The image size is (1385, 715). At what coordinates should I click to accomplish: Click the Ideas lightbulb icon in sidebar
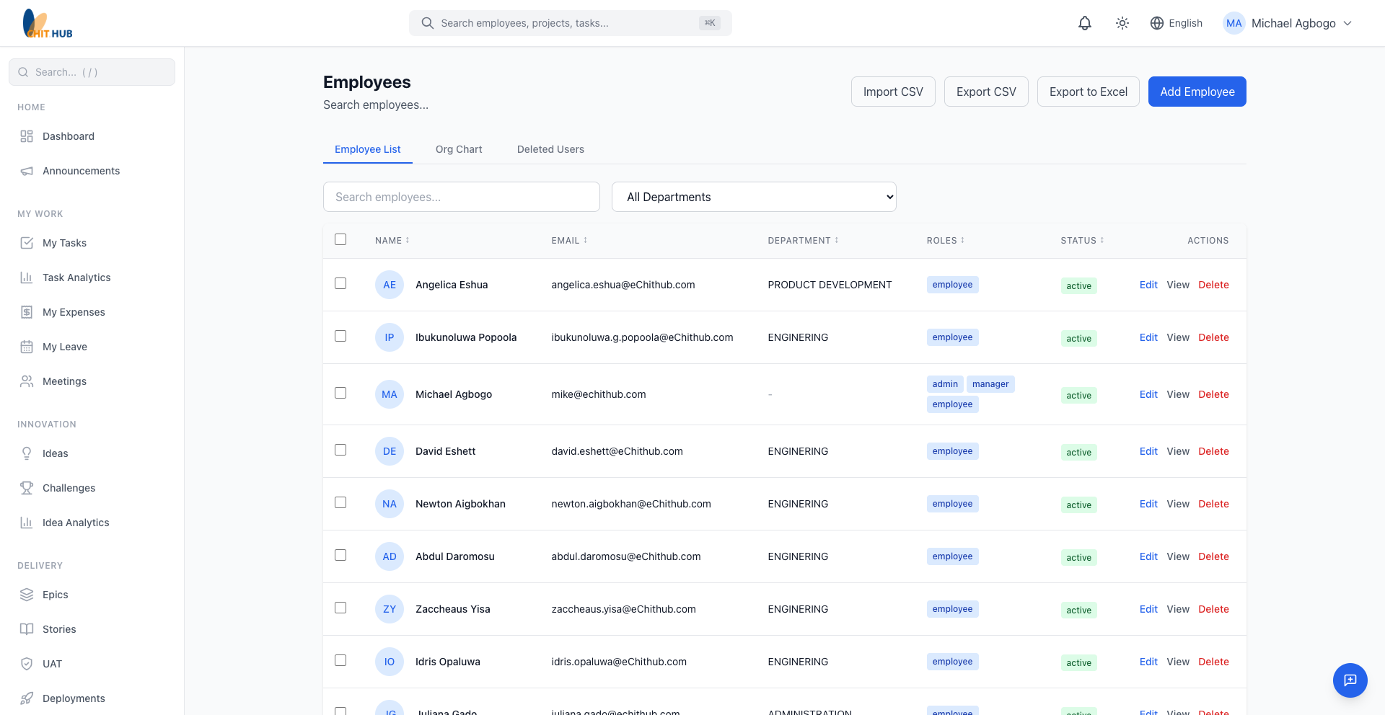point(27,453)
